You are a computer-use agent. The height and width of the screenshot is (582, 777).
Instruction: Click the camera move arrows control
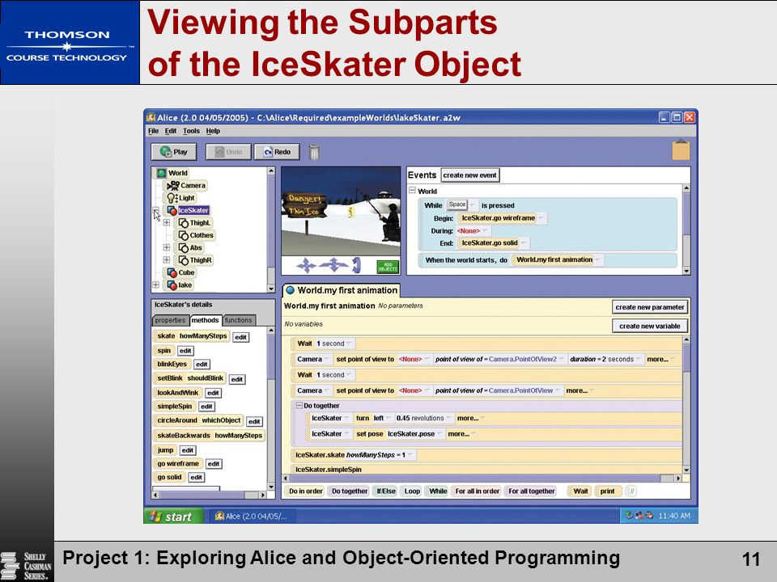pos(306,266)
